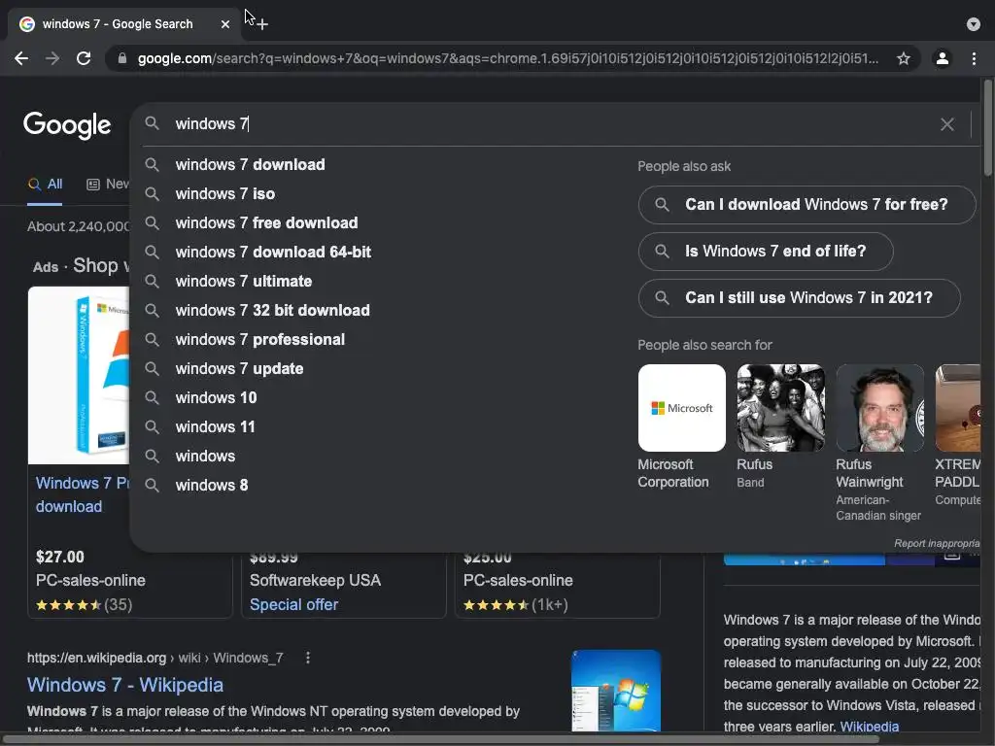995x746 pixels.
Task: Reload the page with the refresh icon
Action: coord(84,58)
